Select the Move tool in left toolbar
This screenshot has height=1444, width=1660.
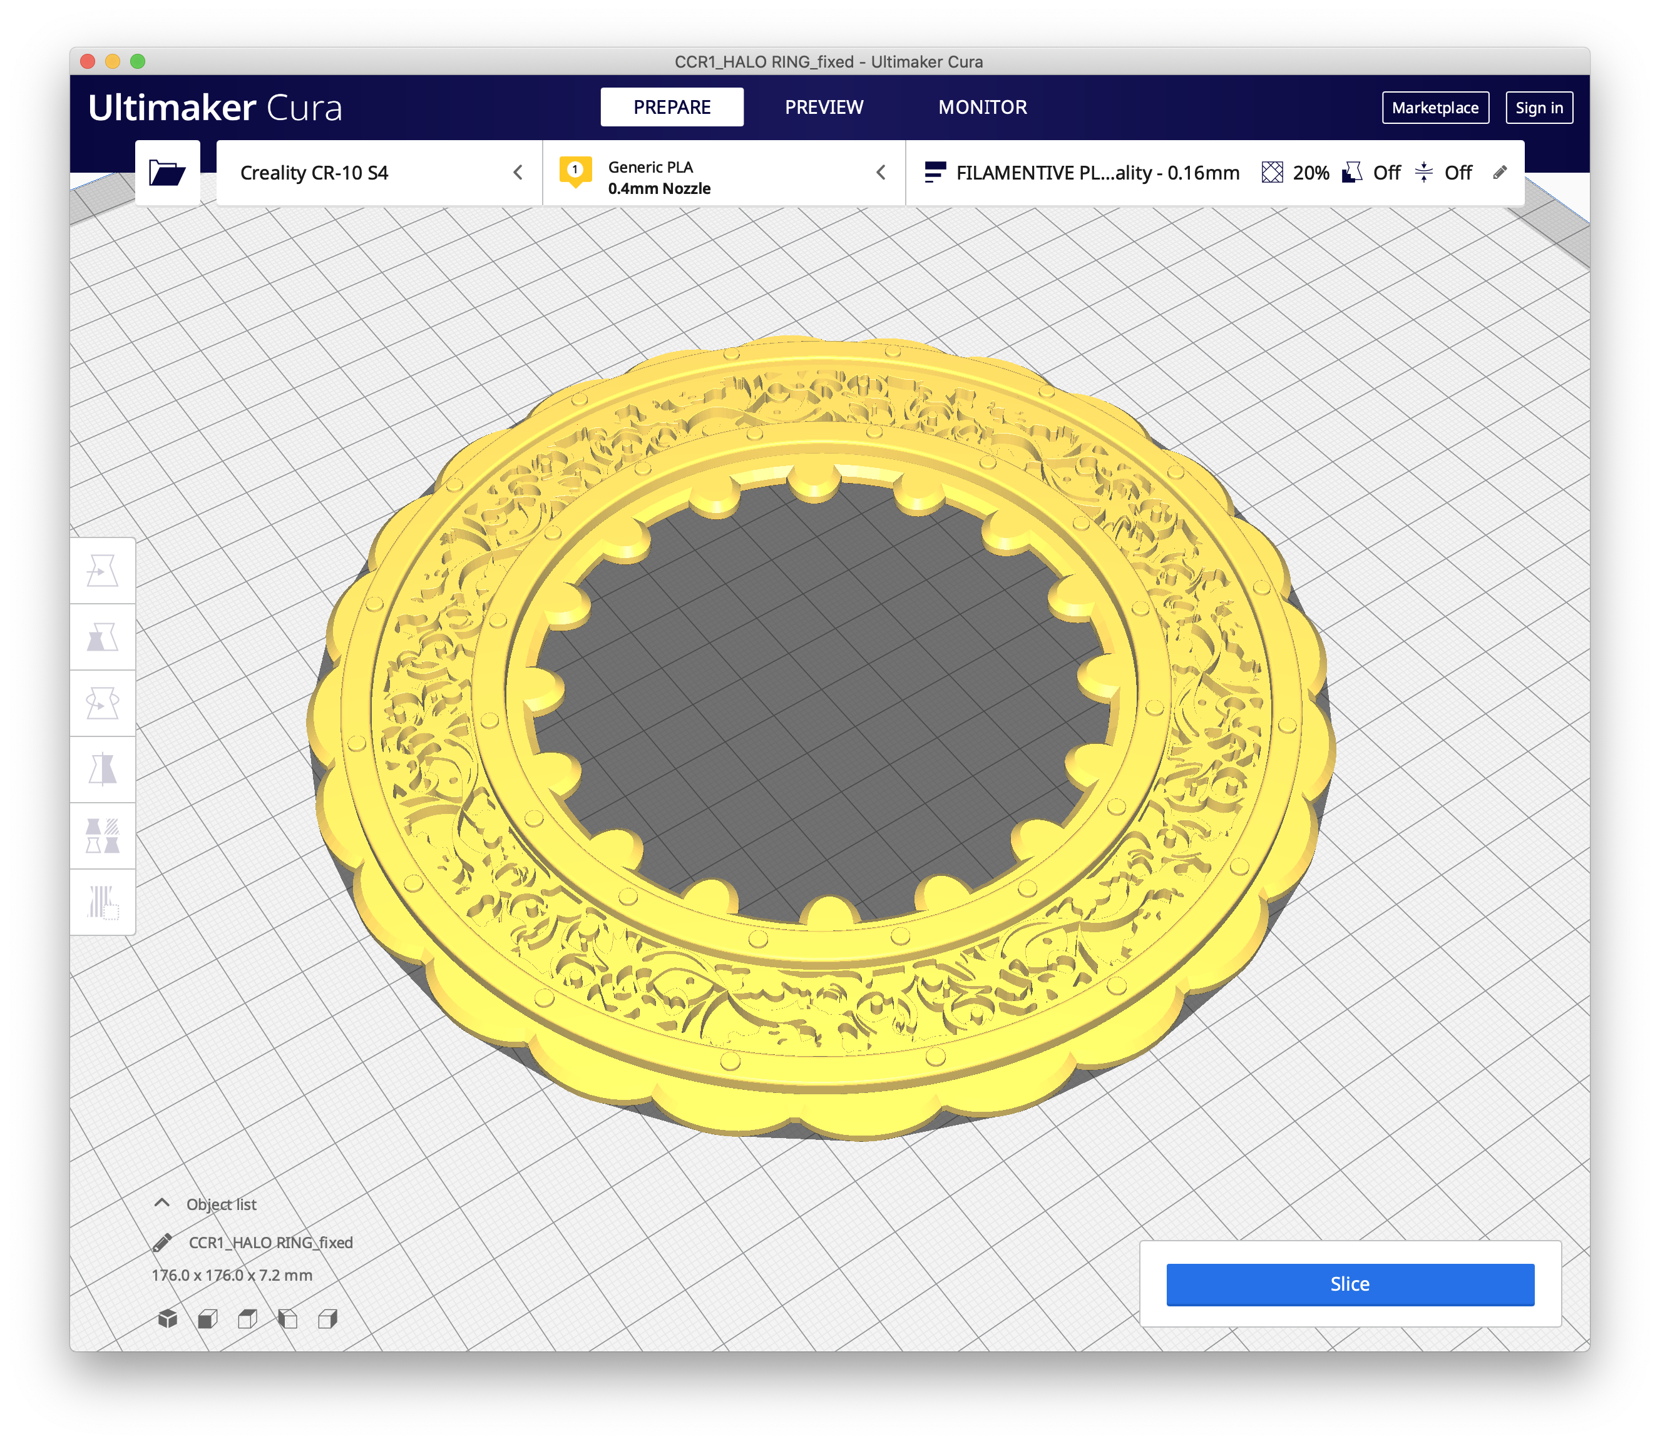point(103,571)
